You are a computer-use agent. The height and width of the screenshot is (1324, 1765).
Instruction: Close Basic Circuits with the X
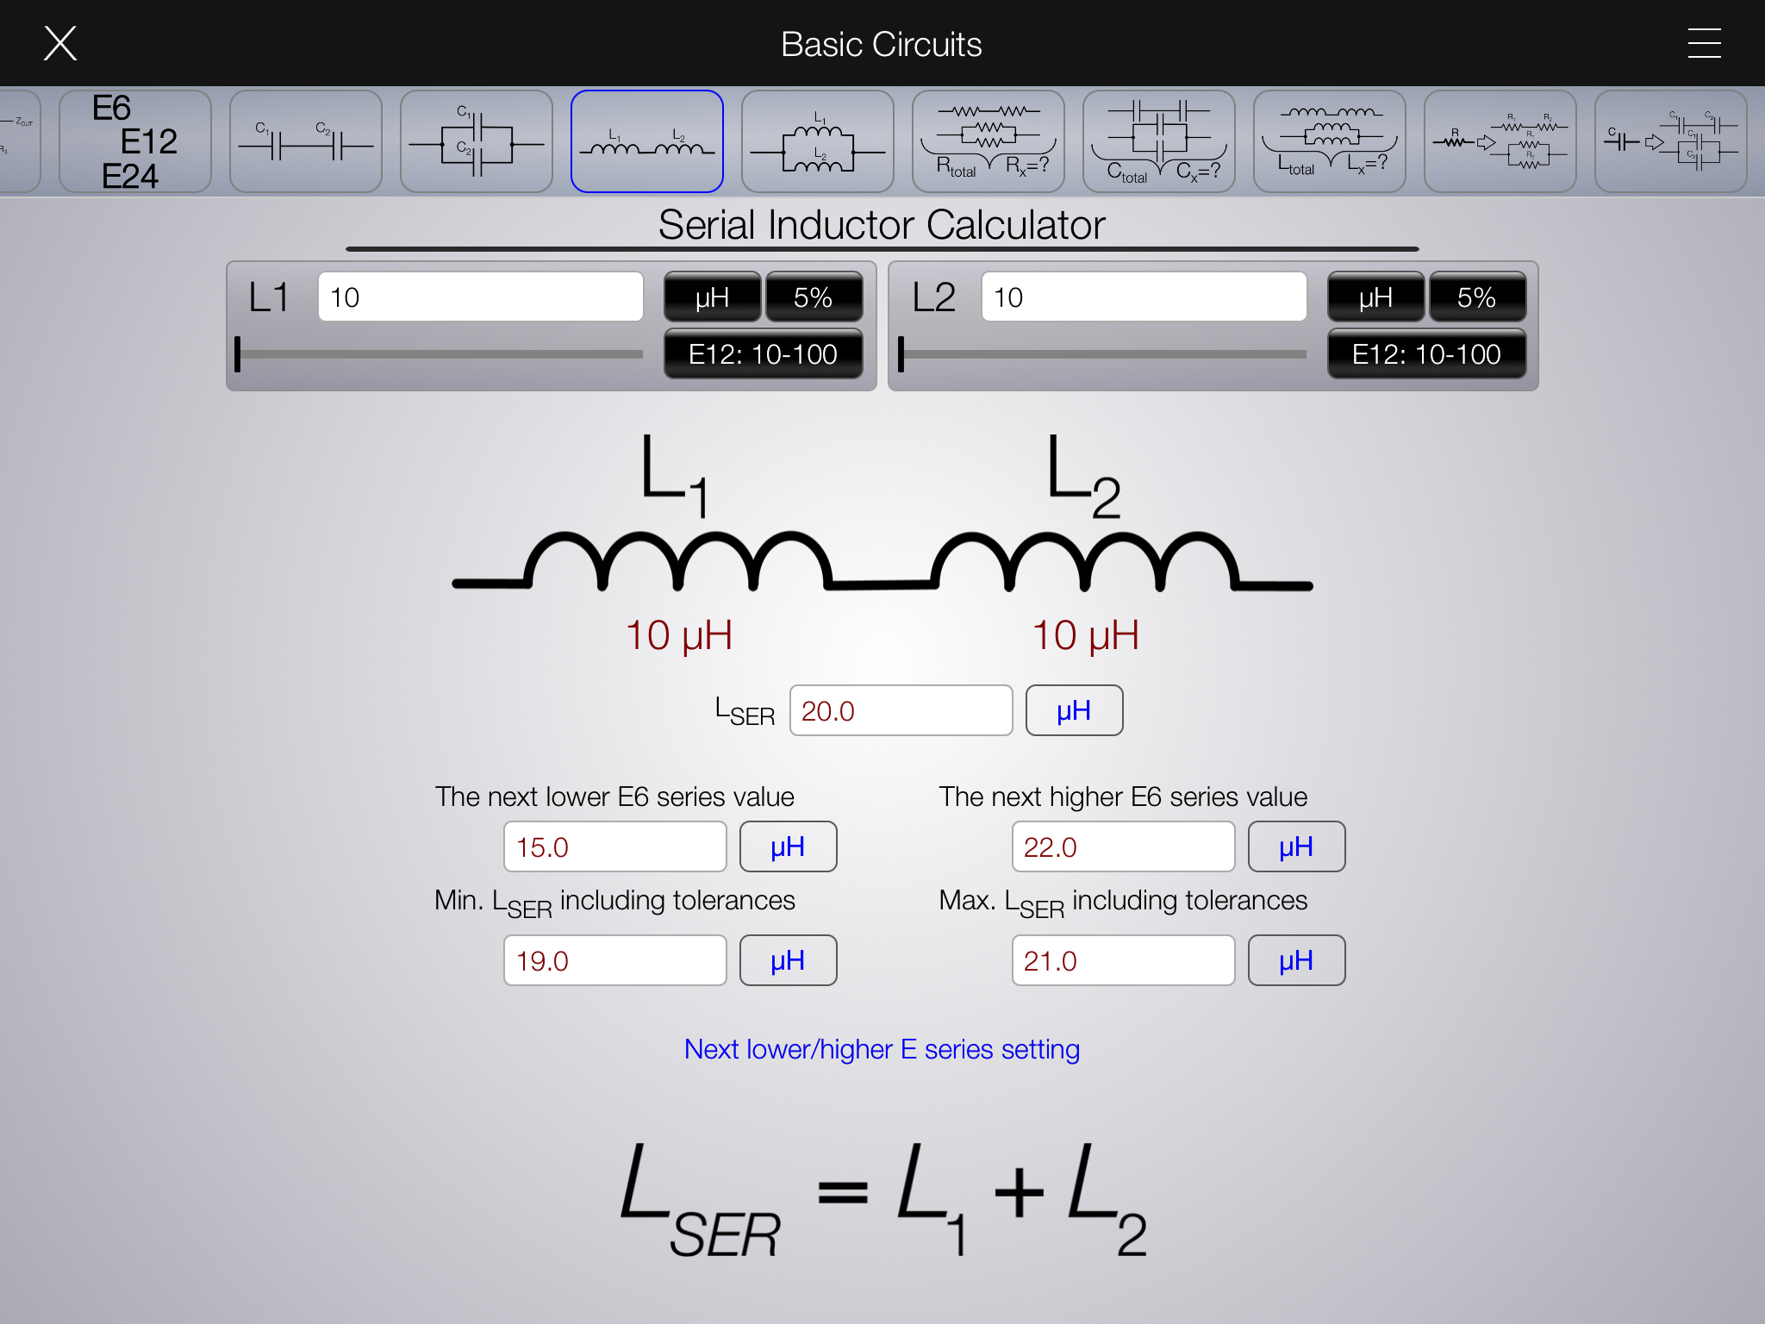click(x=60, y=43)
